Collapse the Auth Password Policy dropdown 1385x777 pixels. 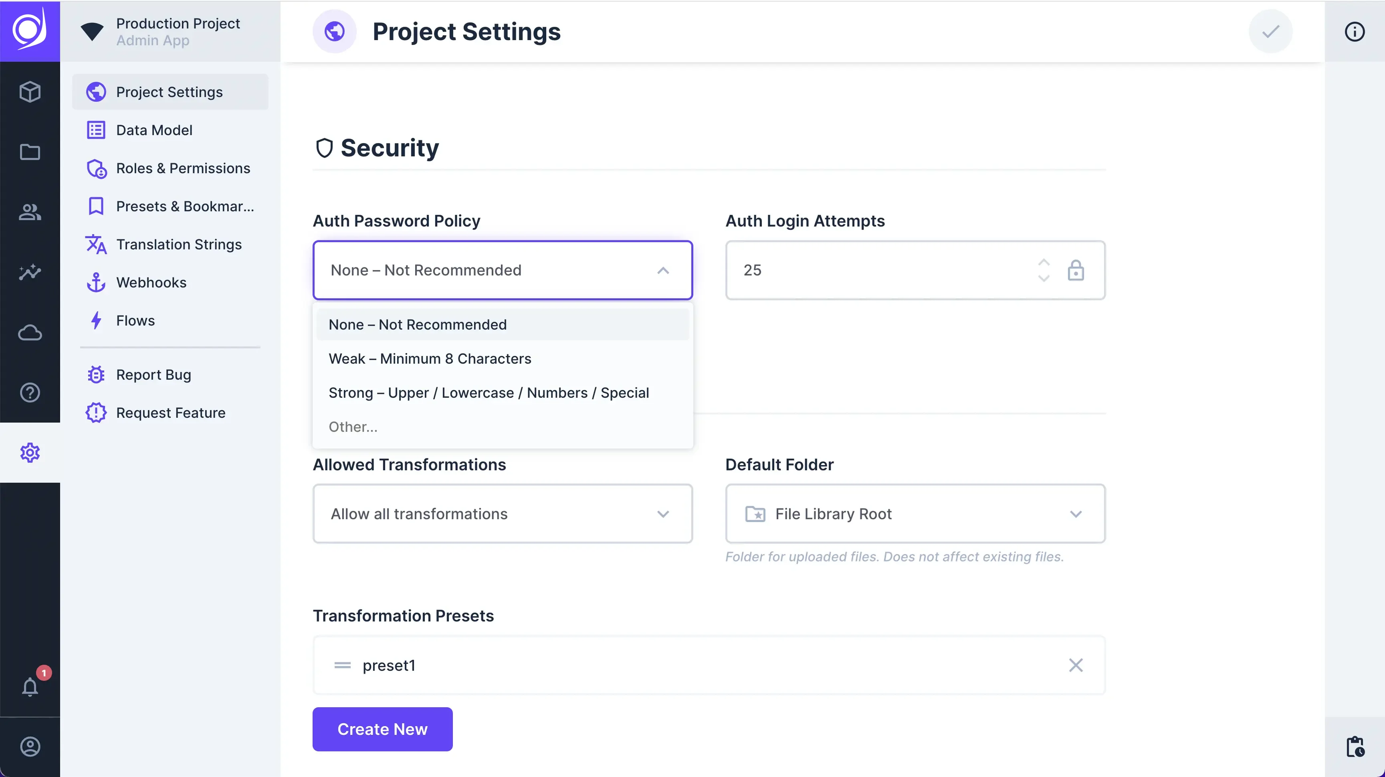pos(664,271)
